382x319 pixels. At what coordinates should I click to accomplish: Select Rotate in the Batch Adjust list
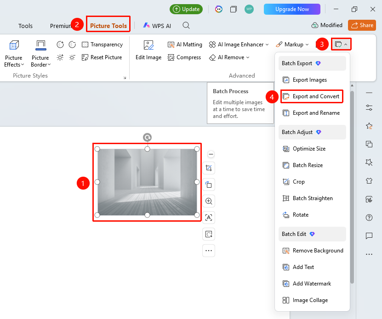(312, 215)
